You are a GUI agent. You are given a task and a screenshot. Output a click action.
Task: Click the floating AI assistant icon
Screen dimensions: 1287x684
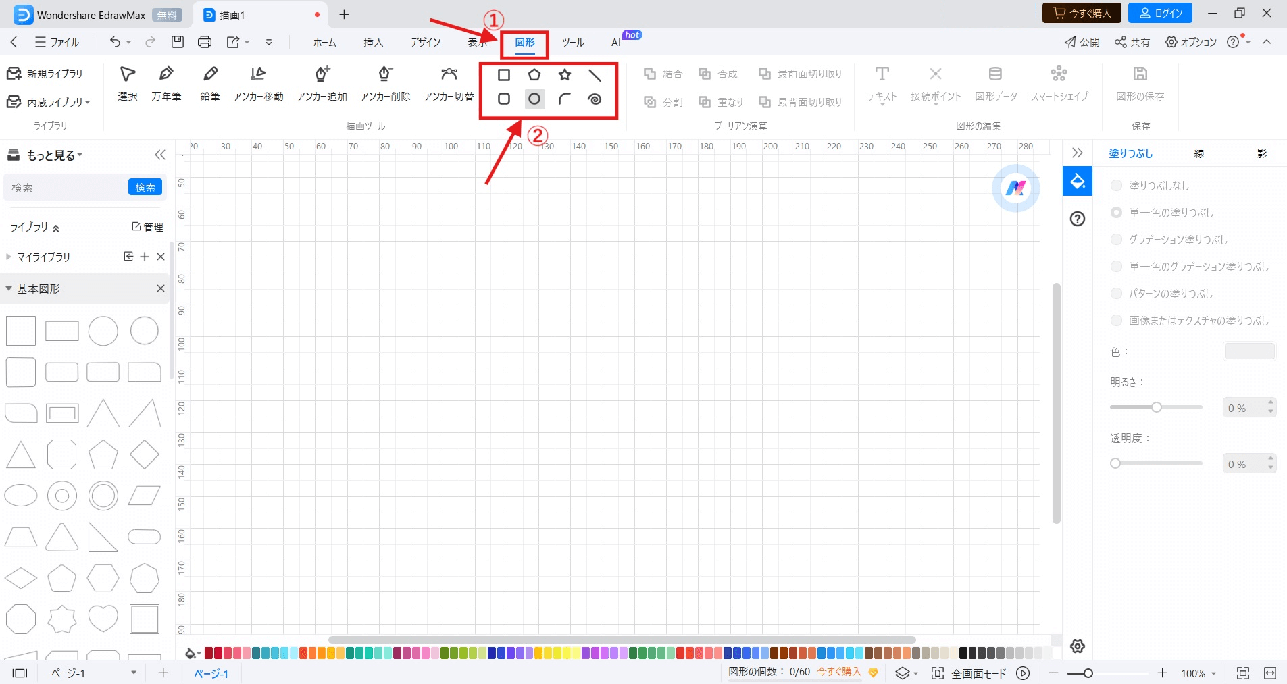(x=1015, y=188)
